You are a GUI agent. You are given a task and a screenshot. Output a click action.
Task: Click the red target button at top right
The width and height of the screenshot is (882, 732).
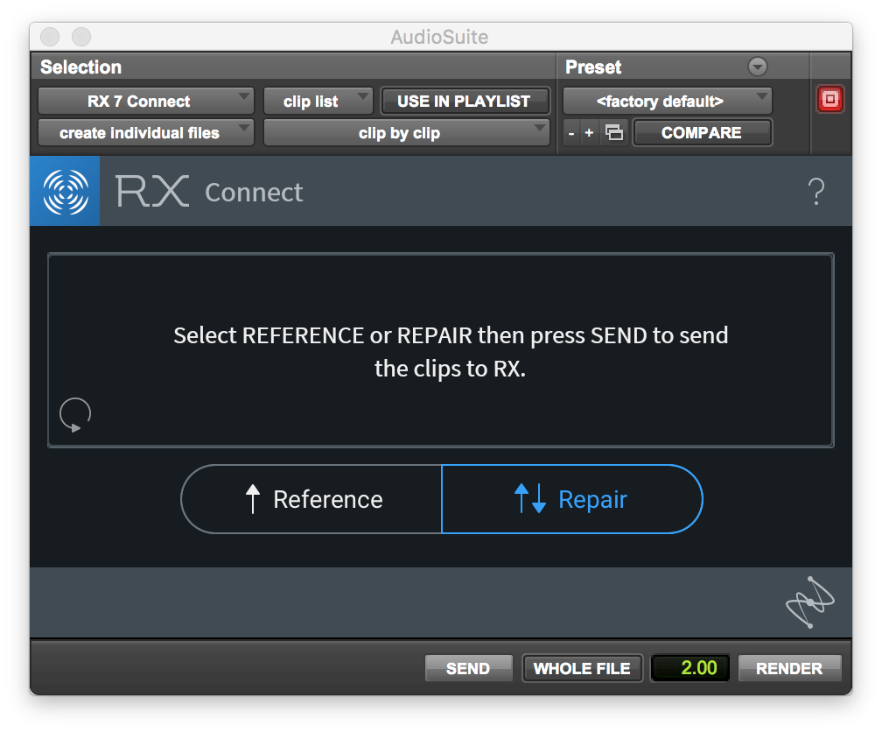(x=829, y=101)
